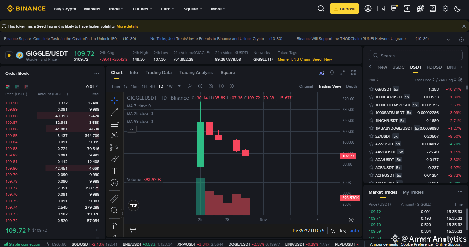Image resolution: width=469 pixels, height=247 pixels.
Task: Toggle auto scale on chart
Action: (354, 231)
